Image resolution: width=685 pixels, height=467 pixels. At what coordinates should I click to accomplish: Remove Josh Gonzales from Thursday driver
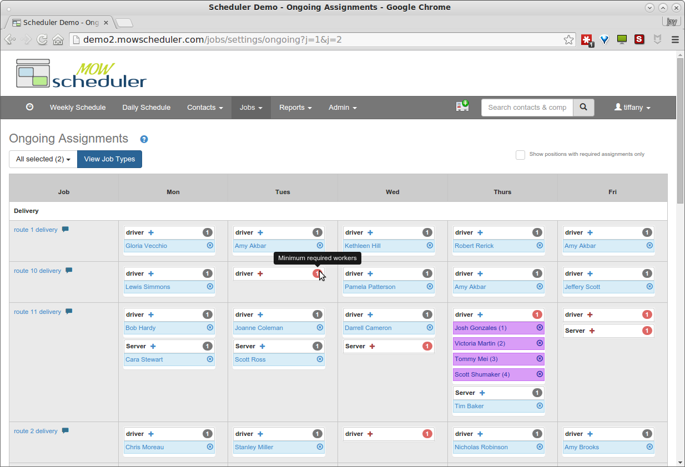pos(540,328)
